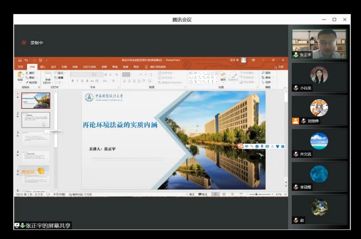
Task: Click the Comments button in status bar
Action: 203,194
